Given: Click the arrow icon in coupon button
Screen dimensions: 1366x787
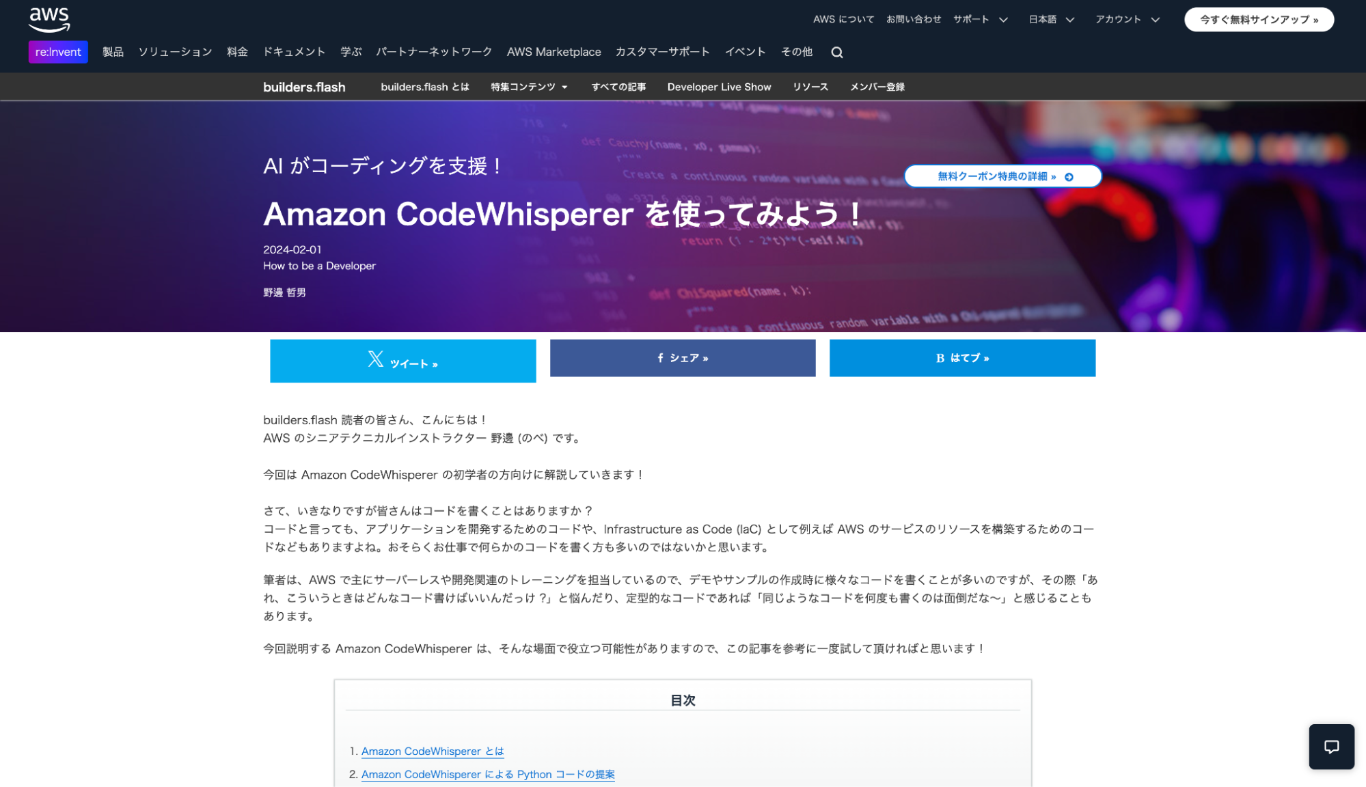Looking at the screenshot, I should 1069,177.
